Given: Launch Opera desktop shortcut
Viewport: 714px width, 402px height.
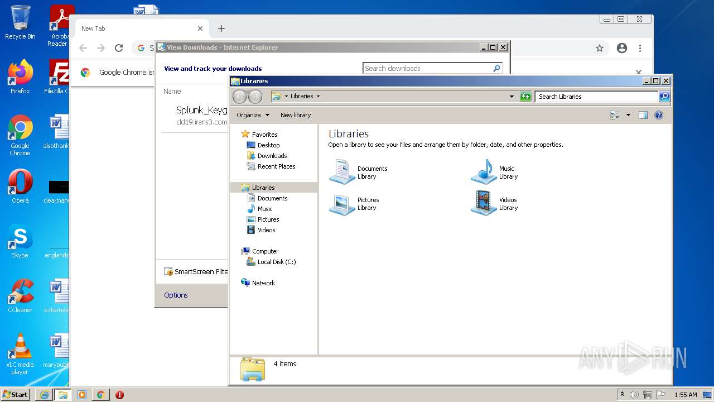Looking at the screenshot, I should click(x=20, y=186).
